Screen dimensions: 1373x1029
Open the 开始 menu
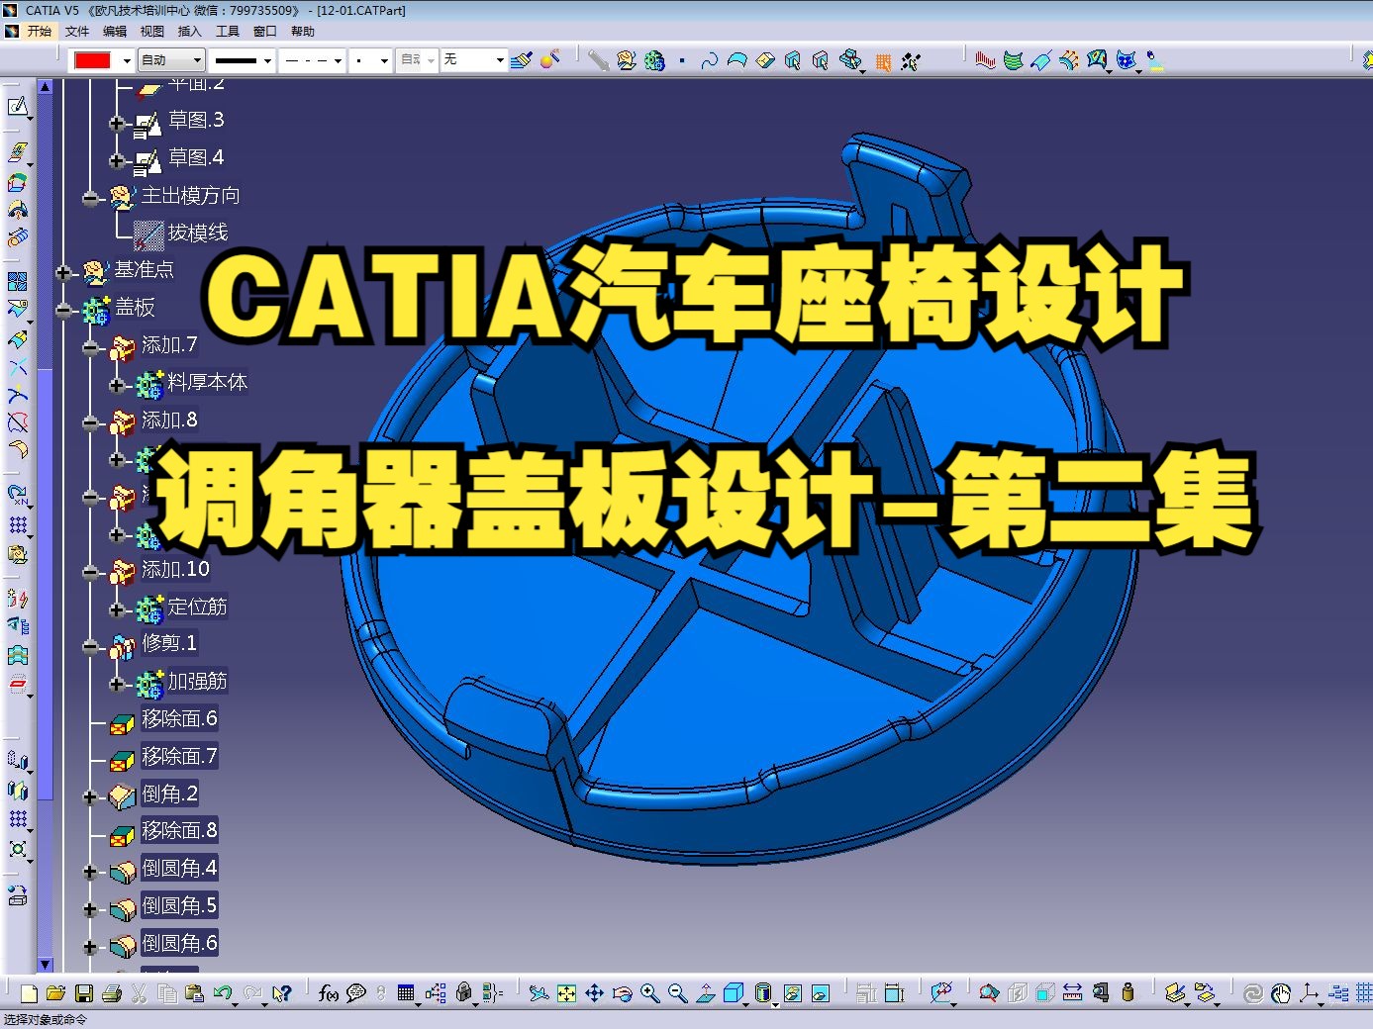coord(39,31)
